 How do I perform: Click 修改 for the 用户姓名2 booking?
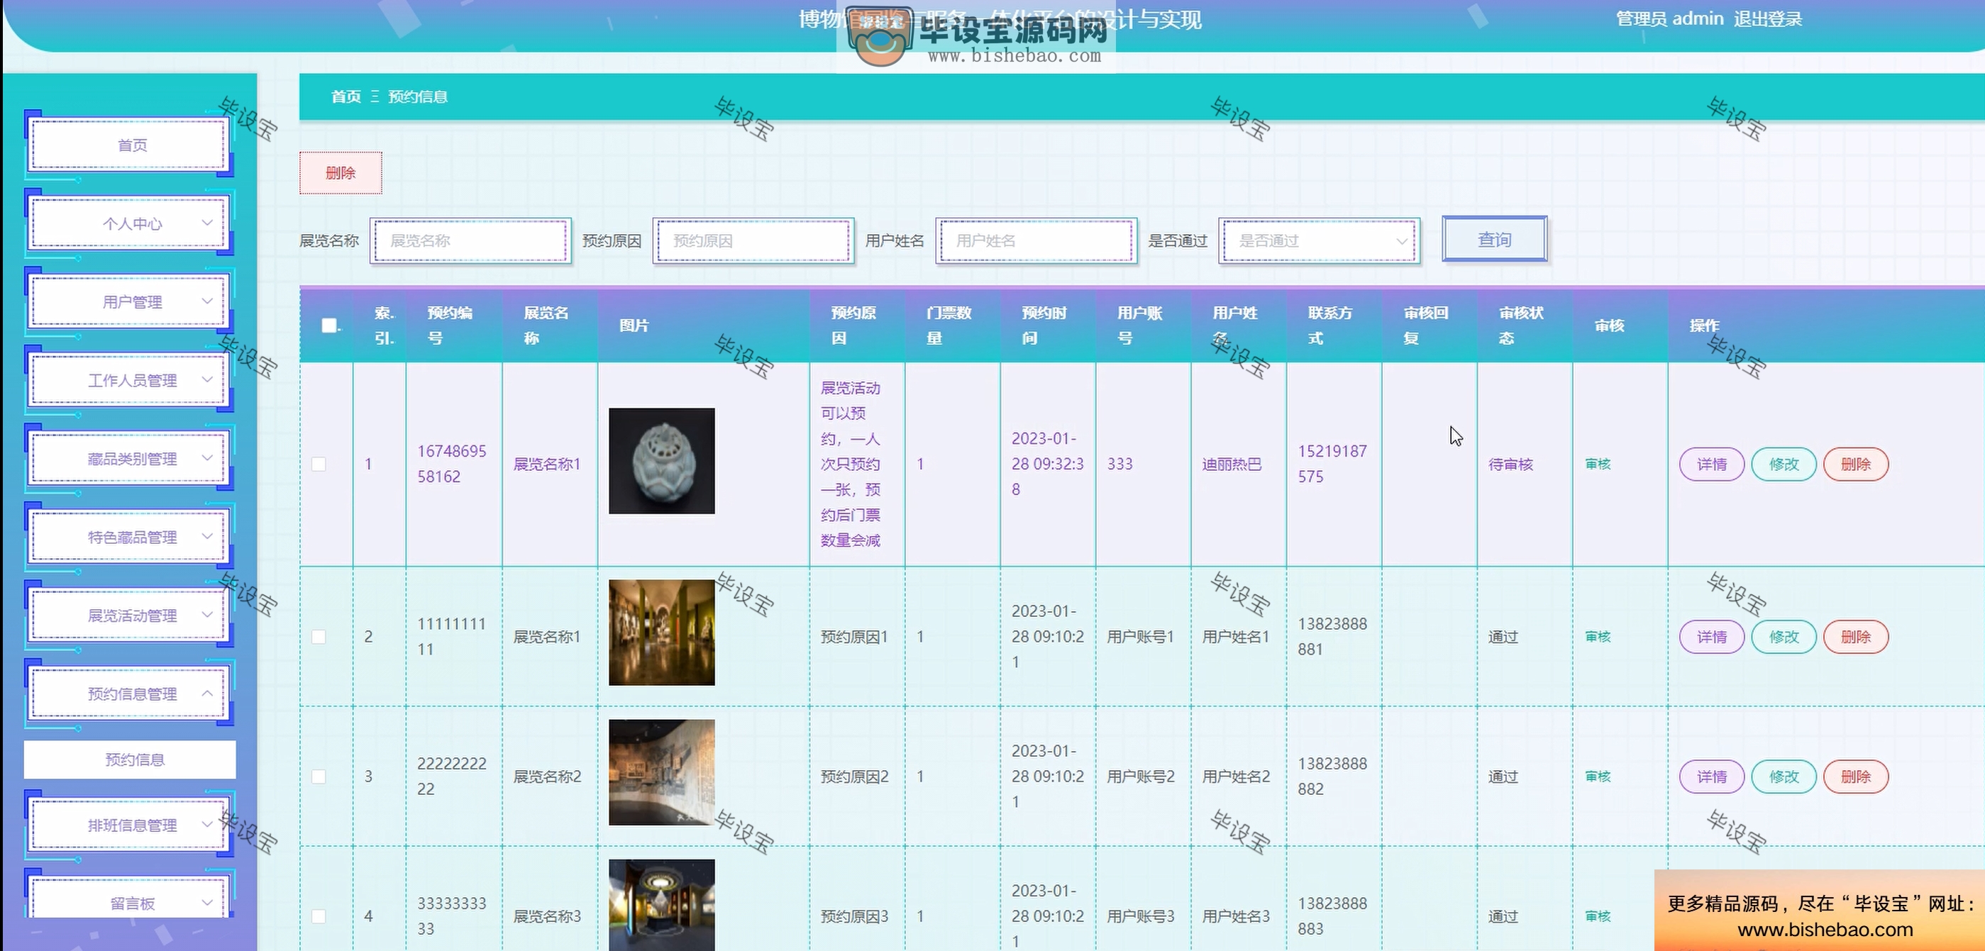pyautogui.click(x=1784, y=777)
